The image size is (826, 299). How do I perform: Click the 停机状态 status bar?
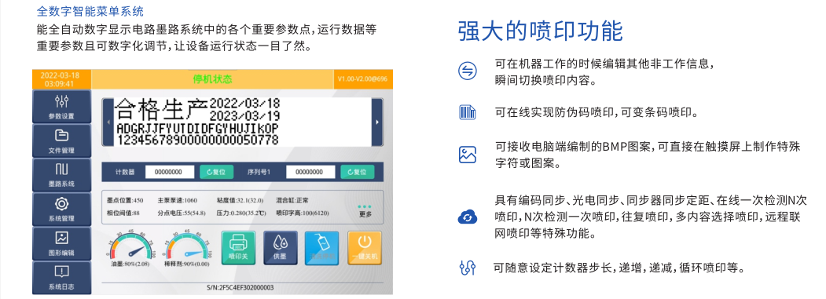212,79
